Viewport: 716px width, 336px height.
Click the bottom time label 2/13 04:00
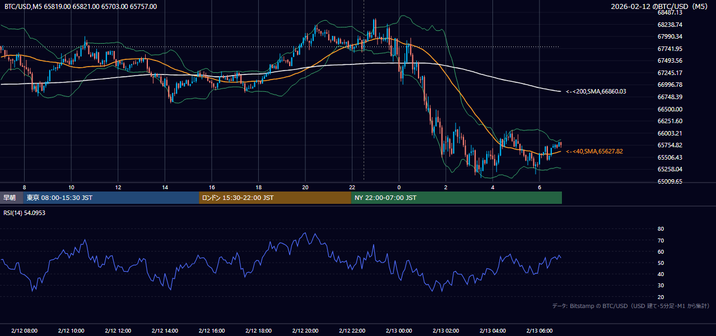(492, 331)
